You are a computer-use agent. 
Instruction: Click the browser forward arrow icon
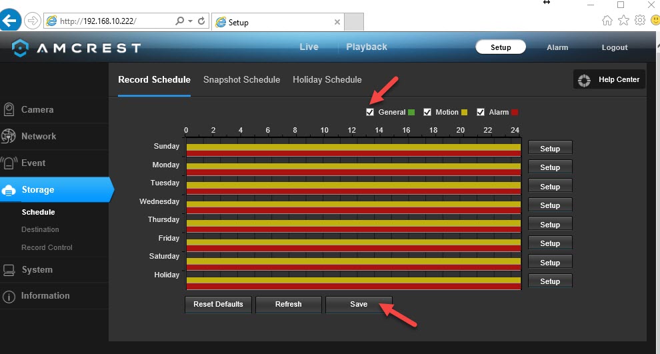33,21
